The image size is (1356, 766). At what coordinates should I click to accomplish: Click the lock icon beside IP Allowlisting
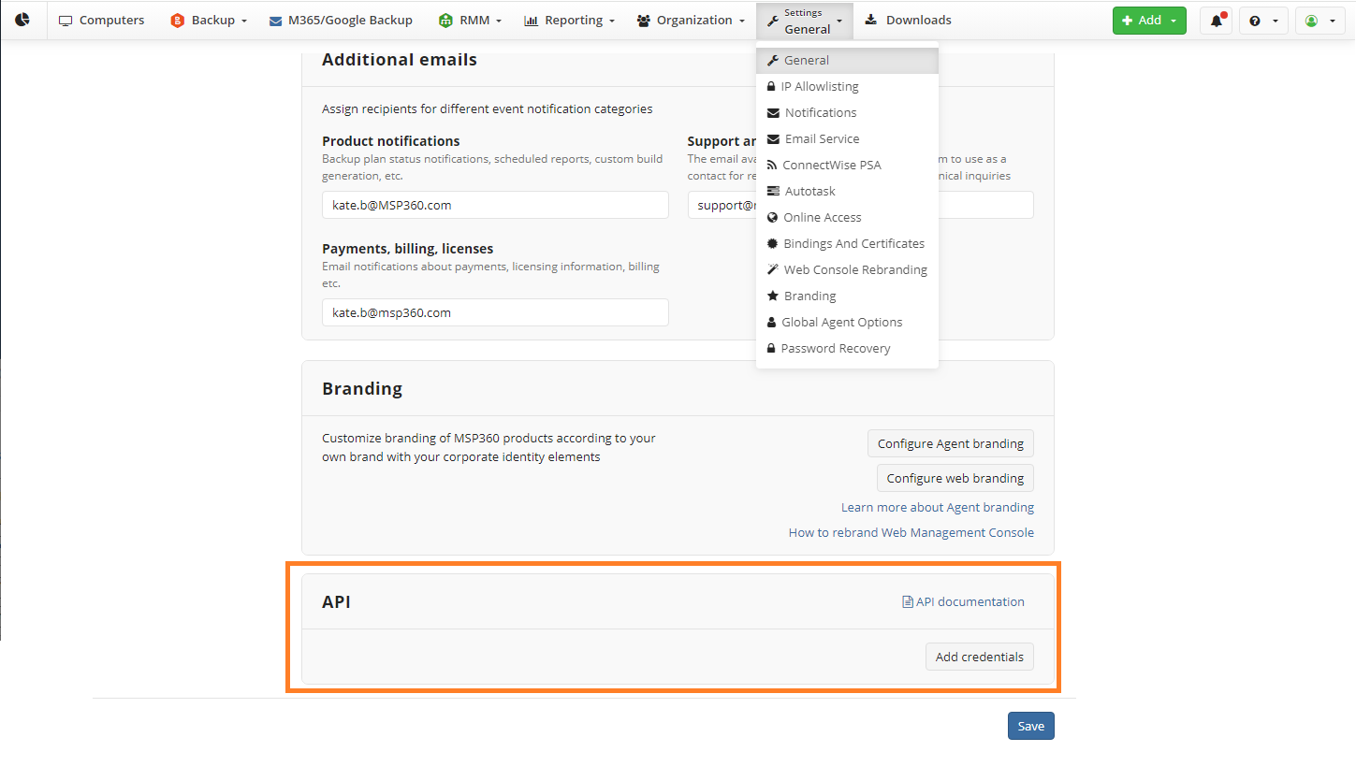pyautogui.click(x=771, y=87)
